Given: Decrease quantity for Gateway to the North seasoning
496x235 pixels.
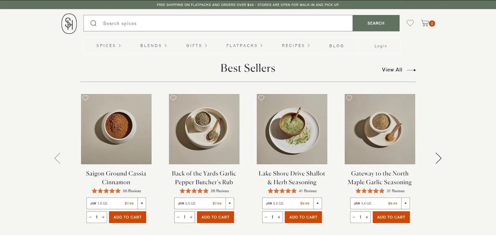Looking at the screenshot, I should [x=354, y=217].
